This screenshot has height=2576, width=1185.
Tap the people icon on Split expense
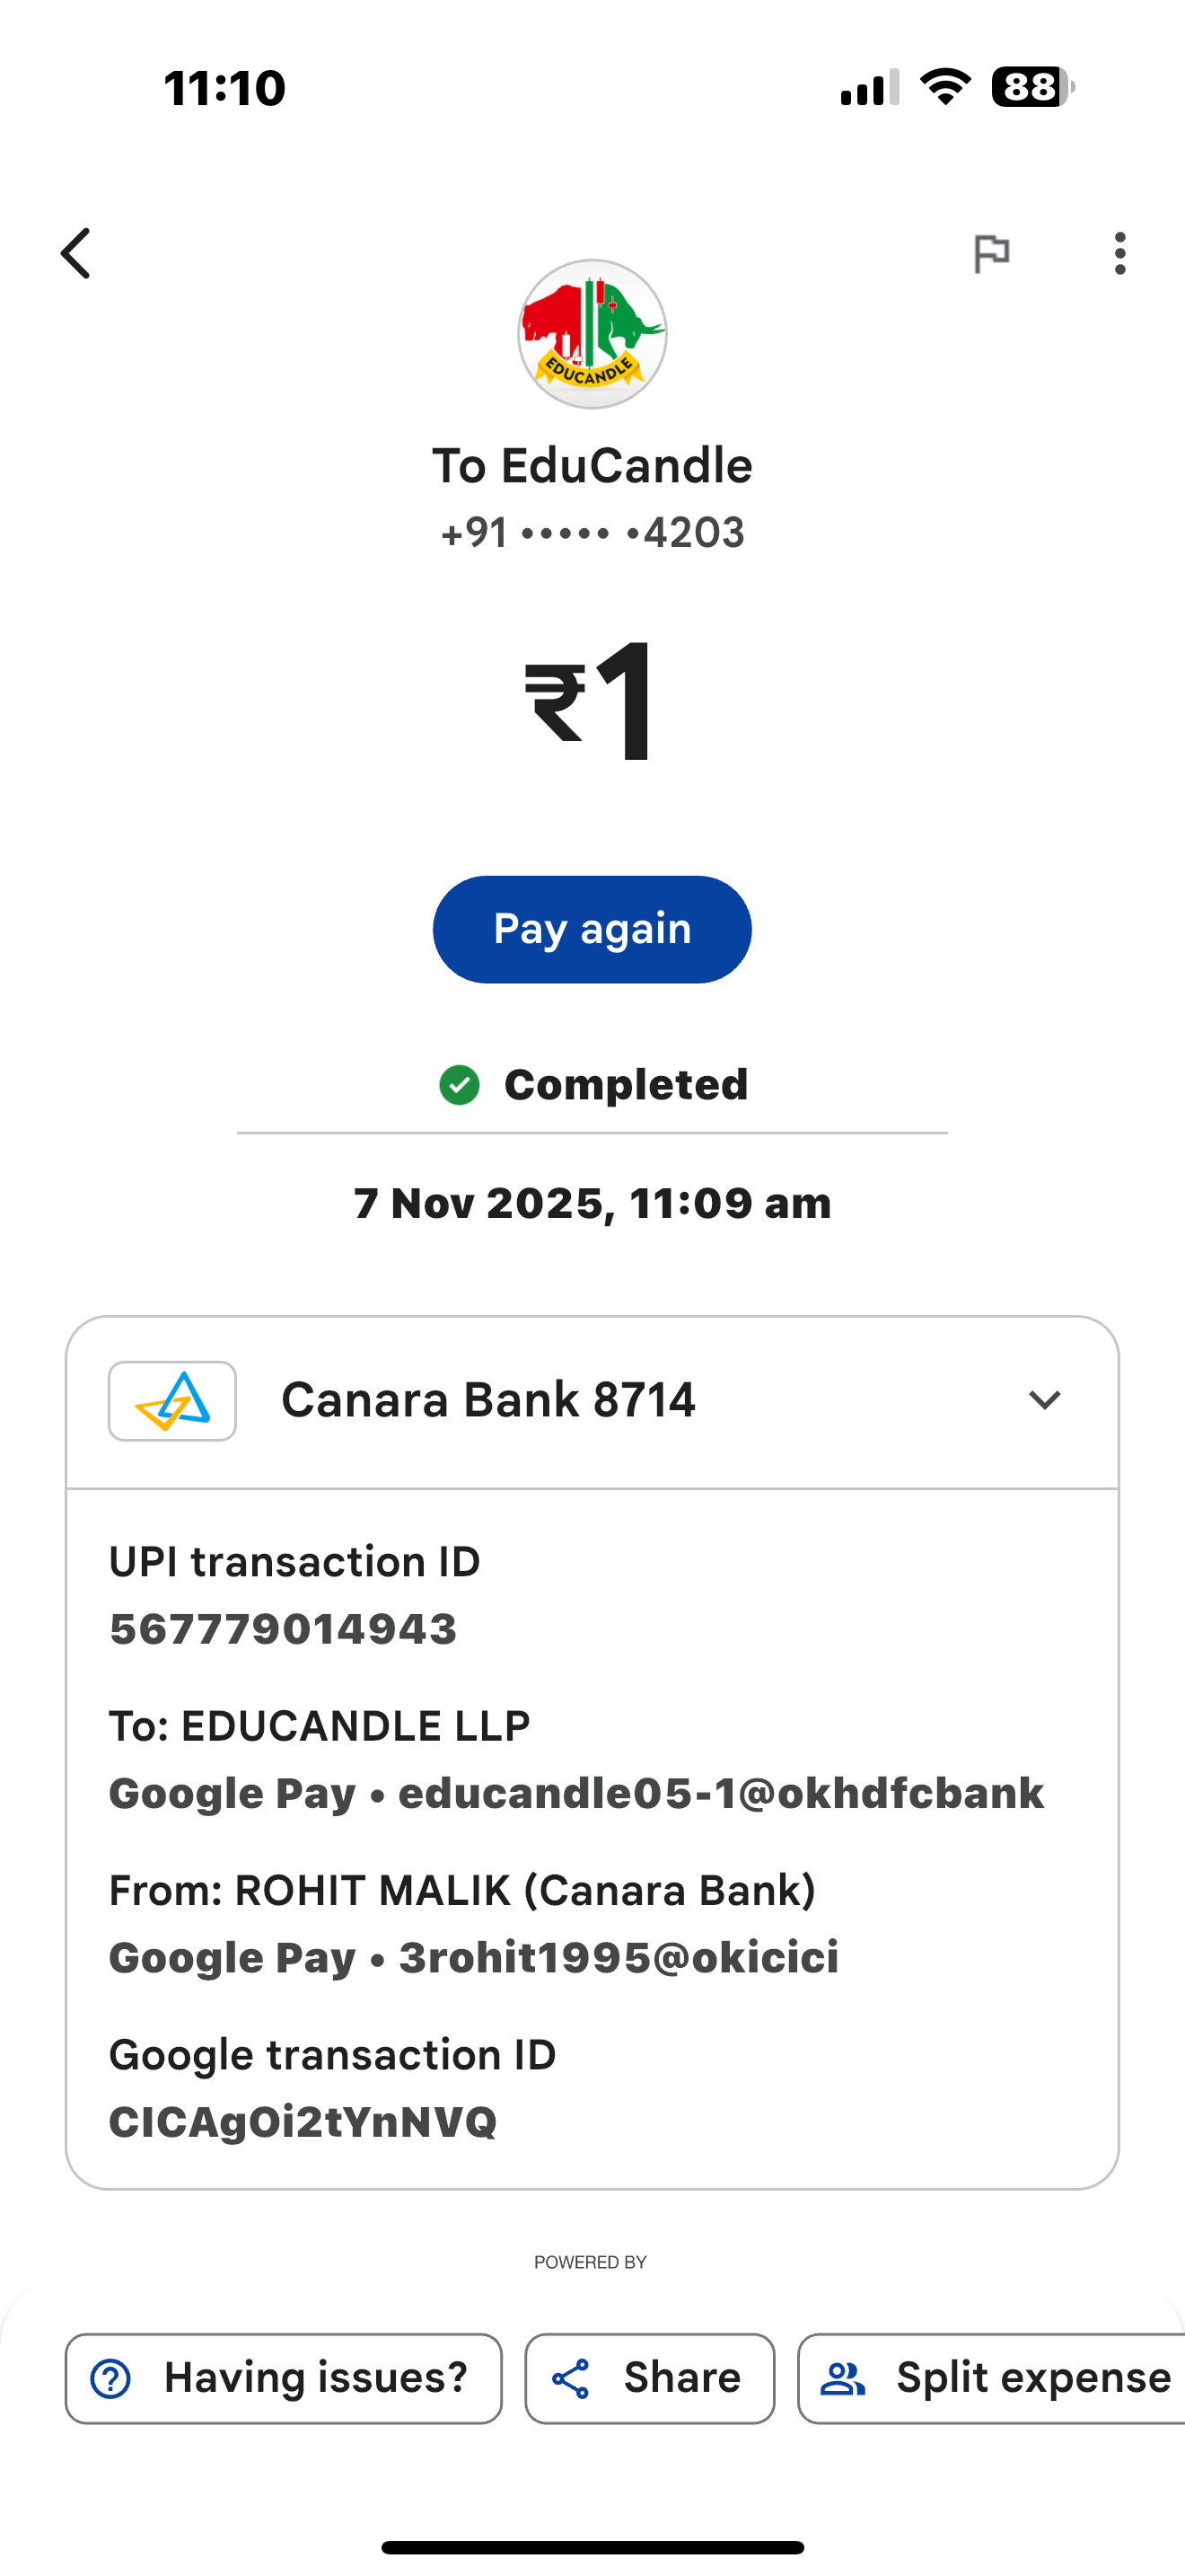point(843,2379)
